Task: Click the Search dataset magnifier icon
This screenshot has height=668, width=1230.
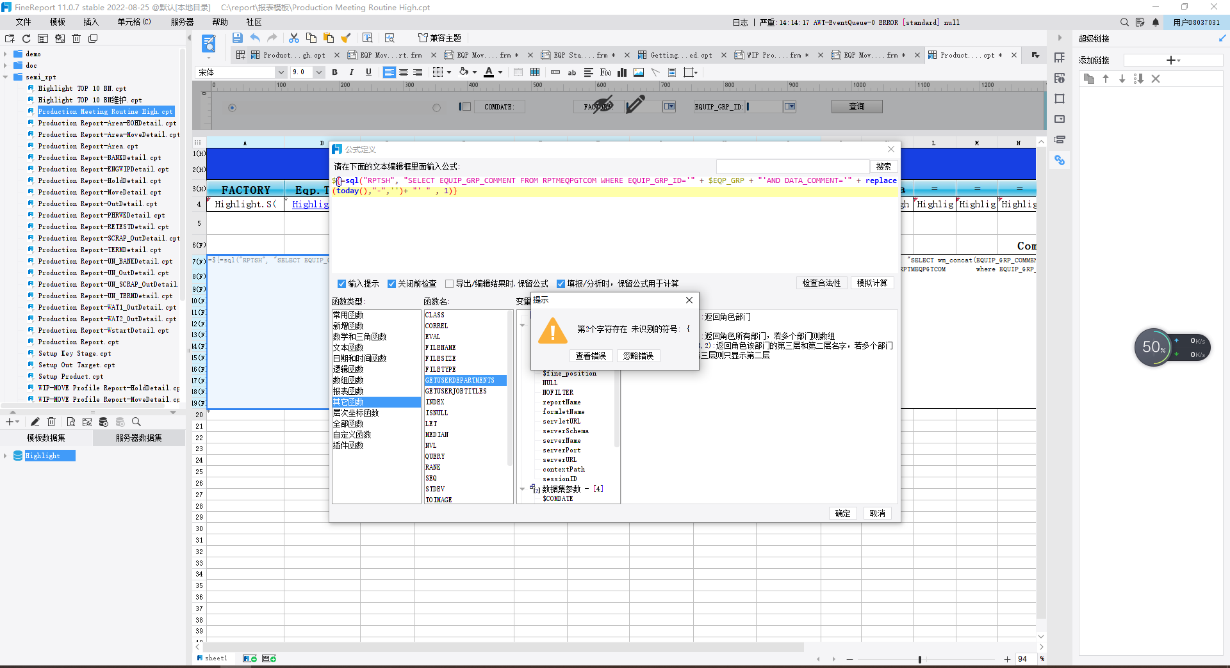Action: pos(136,422)
